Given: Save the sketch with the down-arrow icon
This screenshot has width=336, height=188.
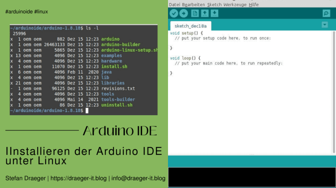Looking at the screenshot, I should coord(215,13).
